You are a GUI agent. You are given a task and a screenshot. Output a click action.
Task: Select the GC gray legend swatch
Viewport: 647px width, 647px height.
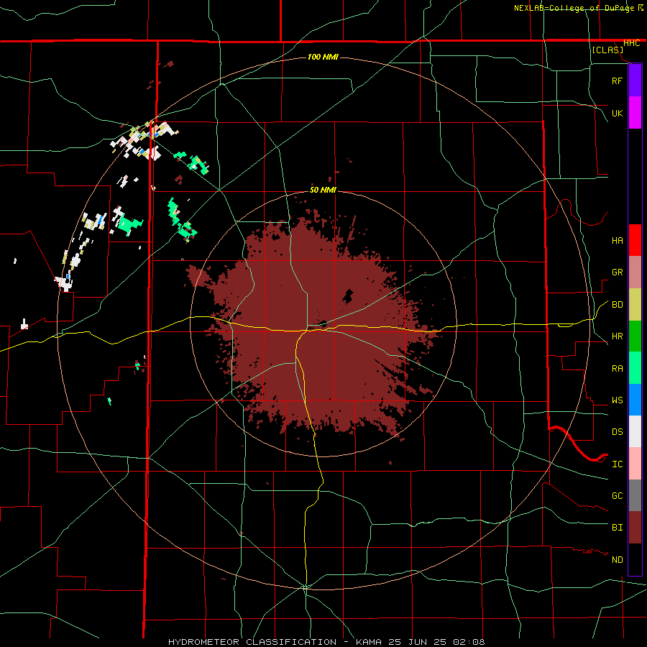(x=635, y=495)
